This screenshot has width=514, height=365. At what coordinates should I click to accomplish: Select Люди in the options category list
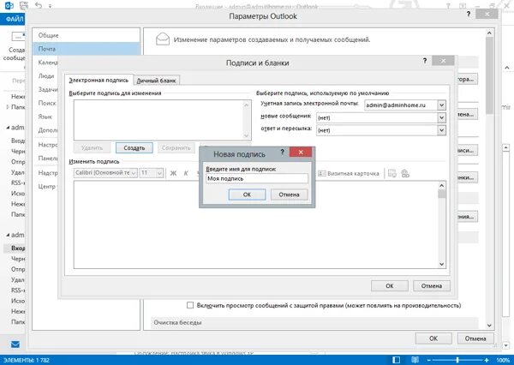click(46, 75)
